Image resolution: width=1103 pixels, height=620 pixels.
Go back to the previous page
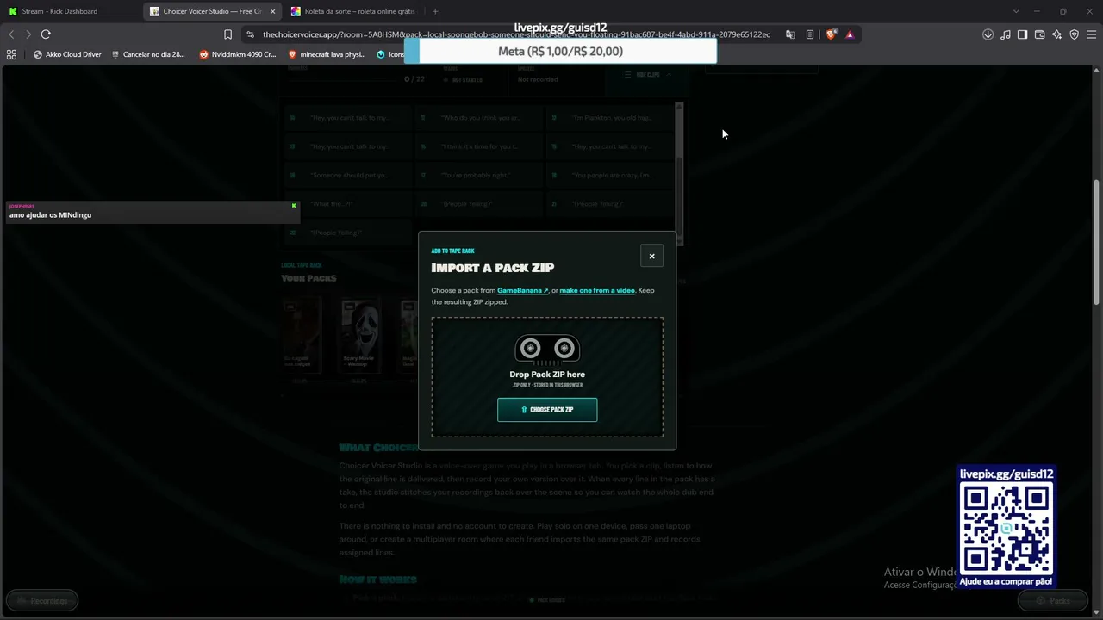(x=11, y=34)
